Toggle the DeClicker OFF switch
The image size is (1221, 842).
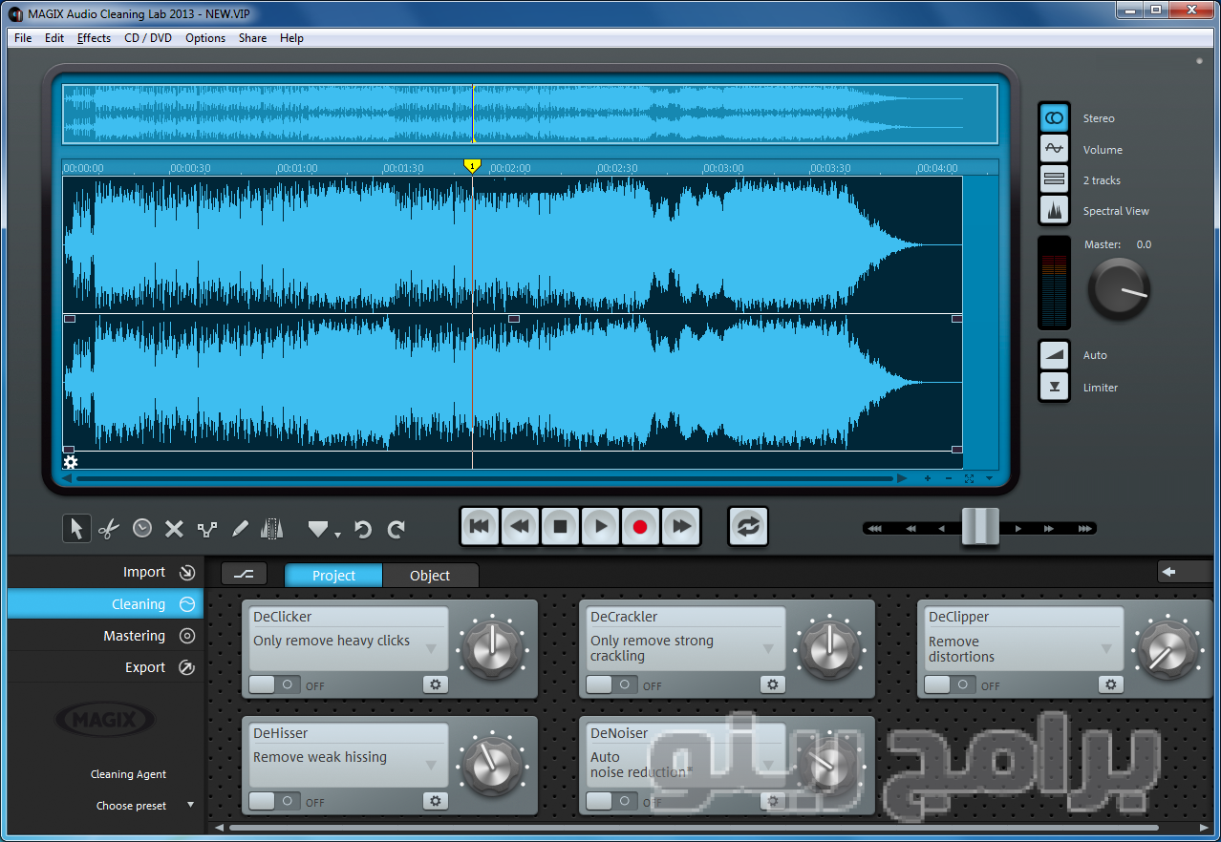pos(274,684)
